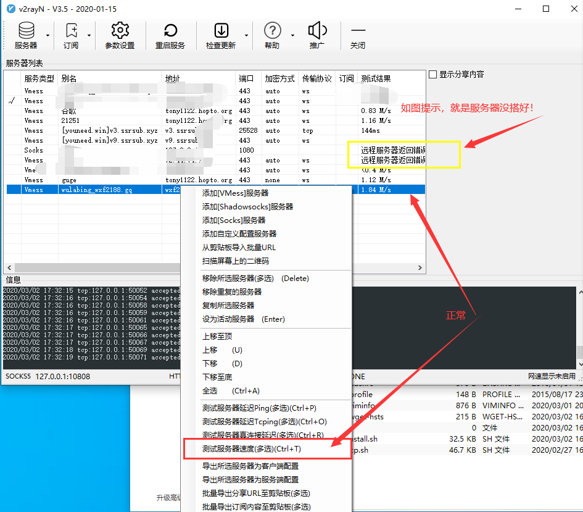Image resolution: width=583 pixels, height=512 pixels.
Task: Select the server row with alias guge
Action: 216,180
